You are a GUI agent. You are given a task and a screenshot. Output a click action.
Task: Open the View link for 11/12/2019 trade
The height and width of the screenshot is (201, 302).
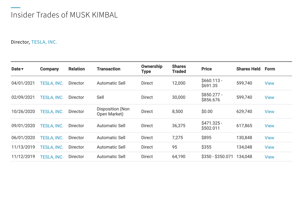(269, 157)
